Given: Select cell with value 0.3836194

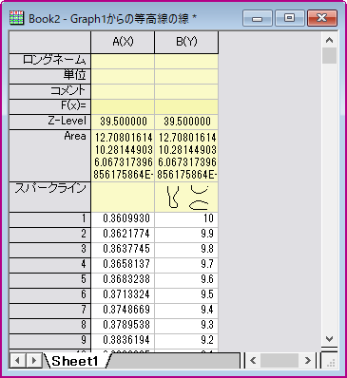Looking at the screenshot, I should coord(123,341).
